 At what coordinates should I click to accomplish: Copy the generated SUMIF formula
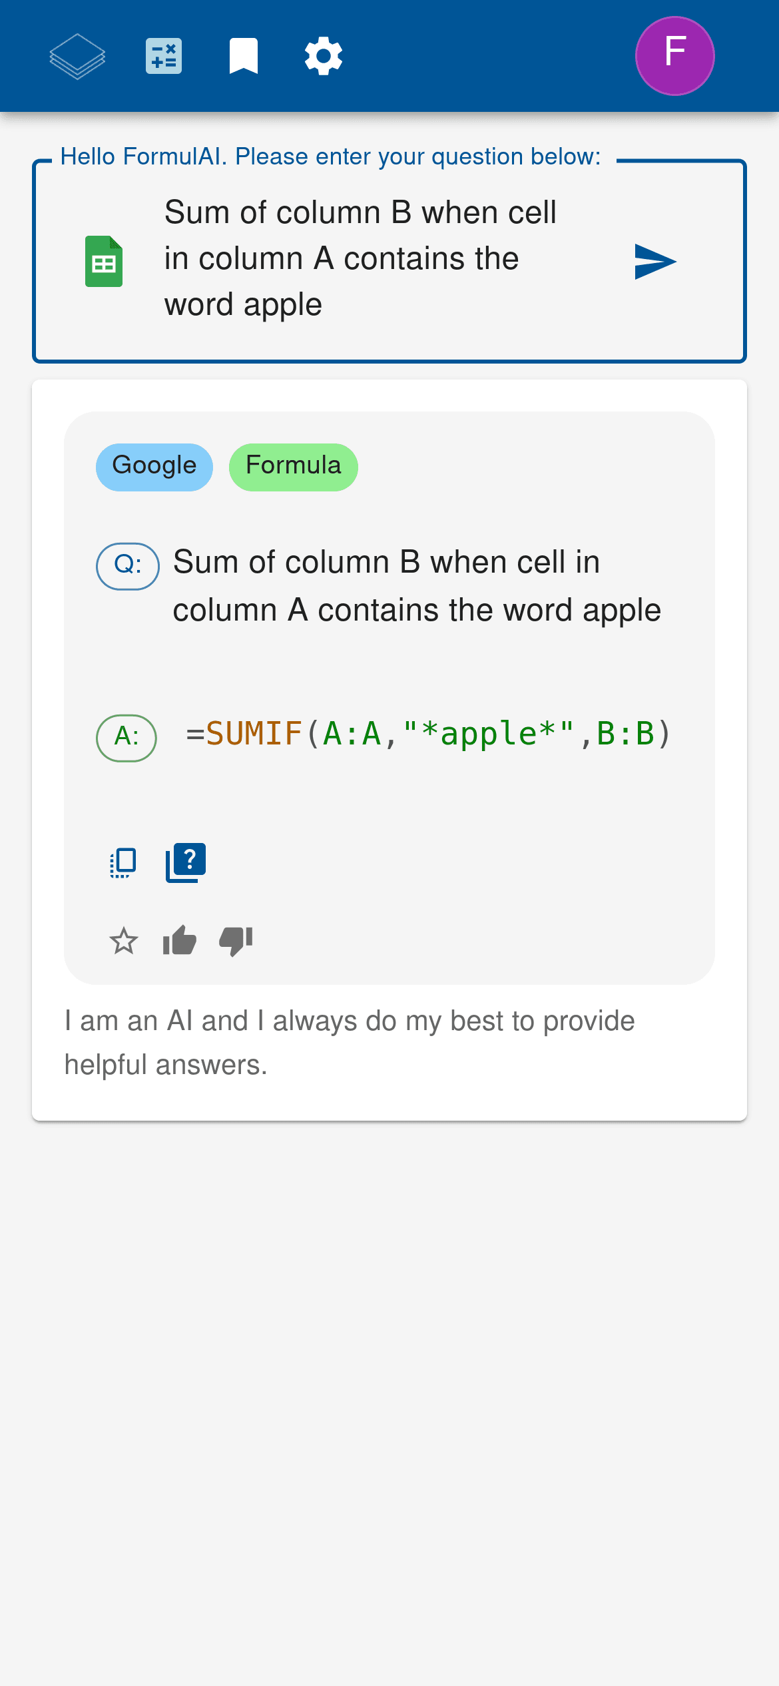(x=123, y=862)
